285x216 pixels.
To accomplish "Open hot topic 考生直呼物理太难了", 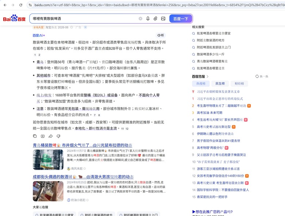I will click(x=221, y=106).
